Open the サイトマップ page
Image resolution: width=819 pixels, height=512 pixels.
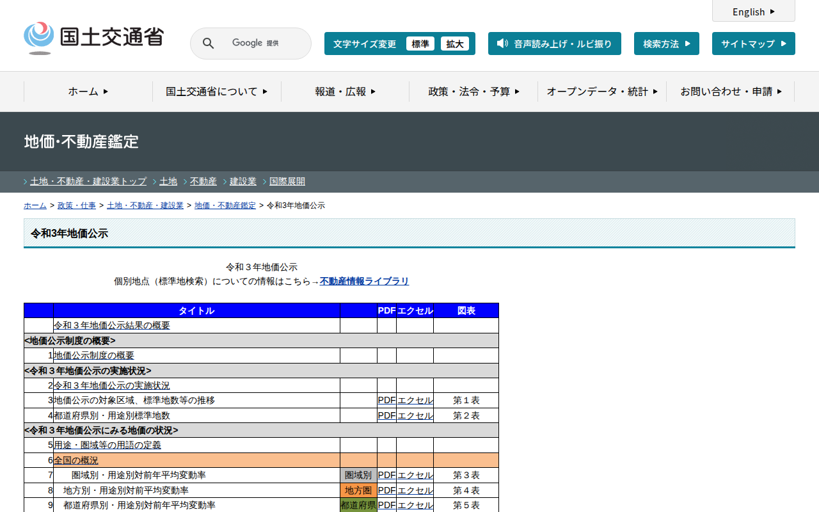(753, 44)
